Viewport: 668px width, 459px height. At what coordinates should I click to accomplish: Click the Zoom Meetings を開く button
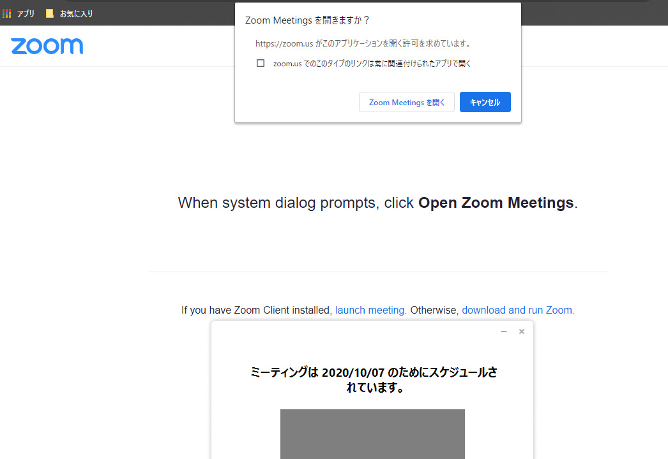pyautogui.click(x=406, y=102)
